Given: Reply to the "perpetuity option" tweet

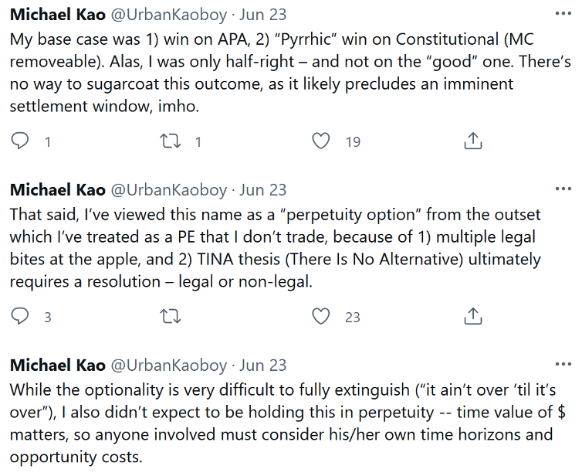Looking at the screenshot, I should pos(22,316).
